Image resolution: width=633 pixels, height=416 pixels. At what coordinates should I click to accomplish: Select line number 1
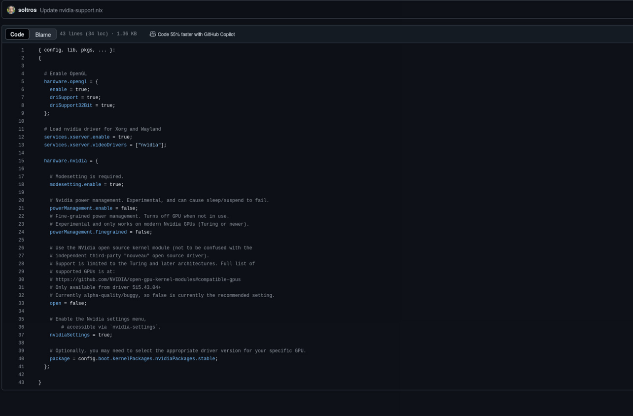(22, 50)
